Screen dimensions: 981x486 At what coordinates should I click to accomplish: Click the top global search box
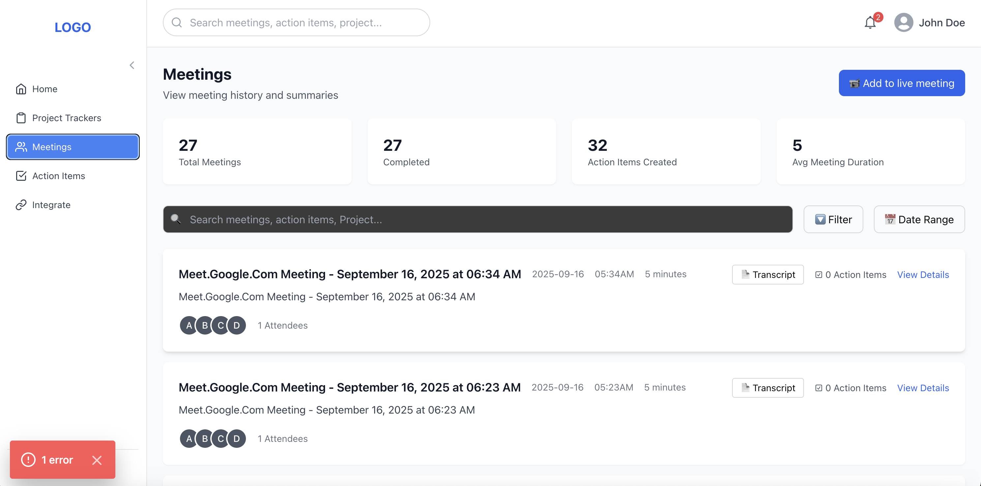296,22
